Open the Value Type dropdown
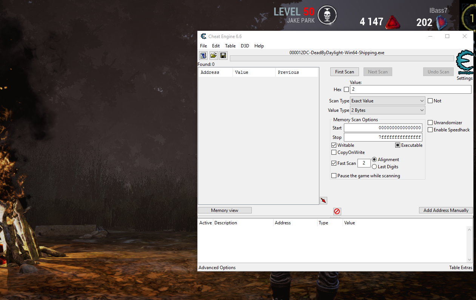Image resolution: width=476 pixels, height=300 pixels. point(387,110)
